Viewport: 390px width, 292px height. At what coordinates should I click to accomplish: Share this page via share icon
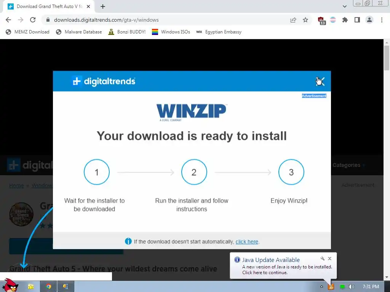click(x=293, y=20)
